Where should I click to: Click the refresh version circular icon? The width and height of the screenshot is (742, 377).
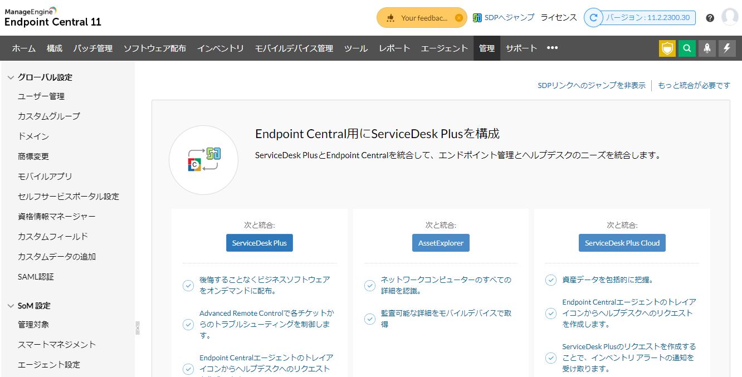click(x=594, y=18)
